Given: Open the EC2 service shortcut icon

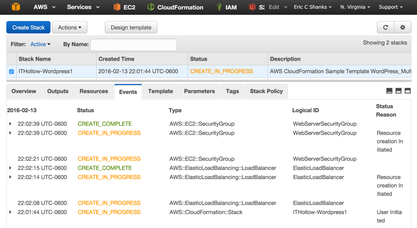Looking at the screenshot, I should [117, 7].
